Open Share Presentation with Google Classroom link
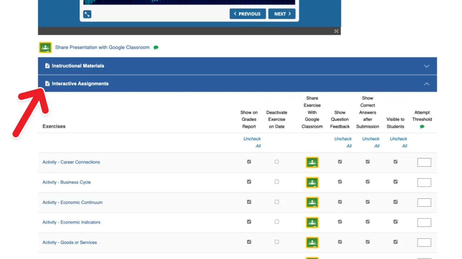 (102, 47)
